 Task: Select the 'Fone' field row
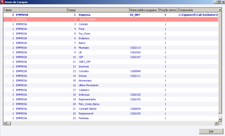click(x=111, y=29)
